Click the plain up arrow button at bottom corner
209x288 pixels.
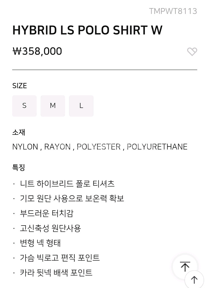pos(194,280)
